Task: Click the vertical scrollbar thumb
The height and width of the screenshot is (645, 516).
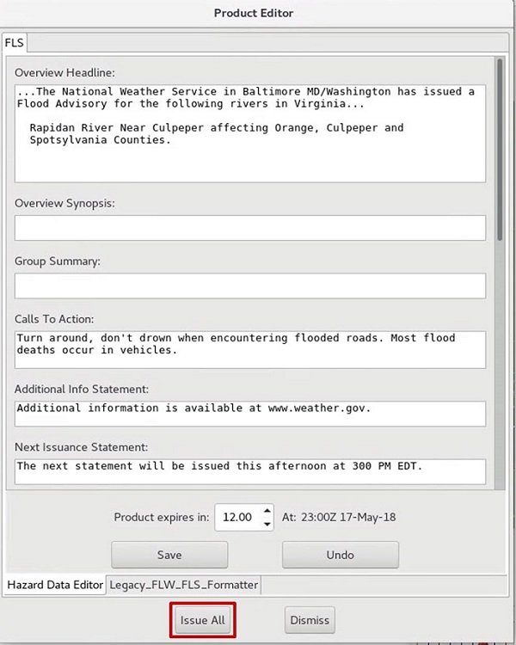Action: coord(500,150)
